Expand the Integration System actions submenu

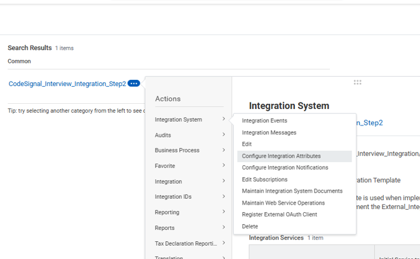point(189,119)
